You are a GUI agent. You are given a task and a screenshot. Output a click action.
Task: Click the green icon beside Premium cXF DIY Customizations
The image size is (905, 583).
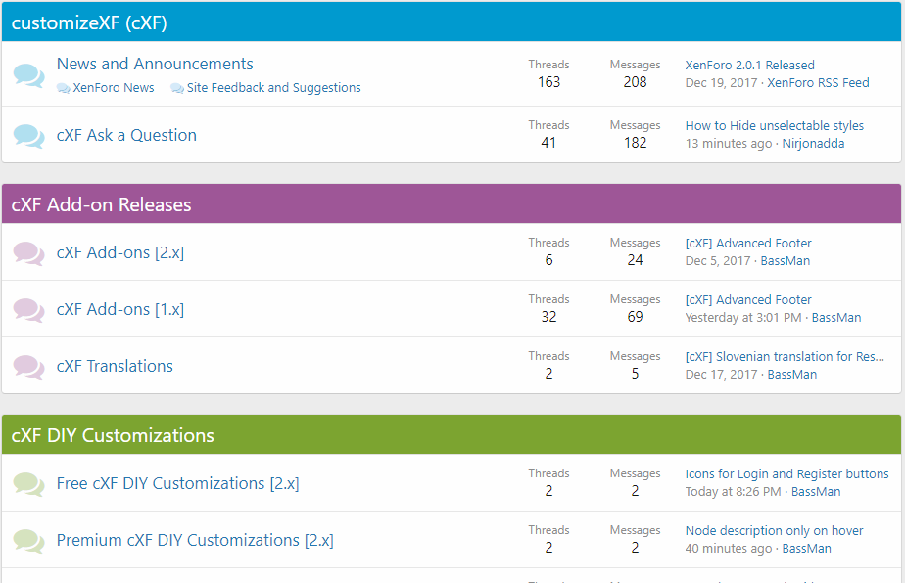point(28,541)
